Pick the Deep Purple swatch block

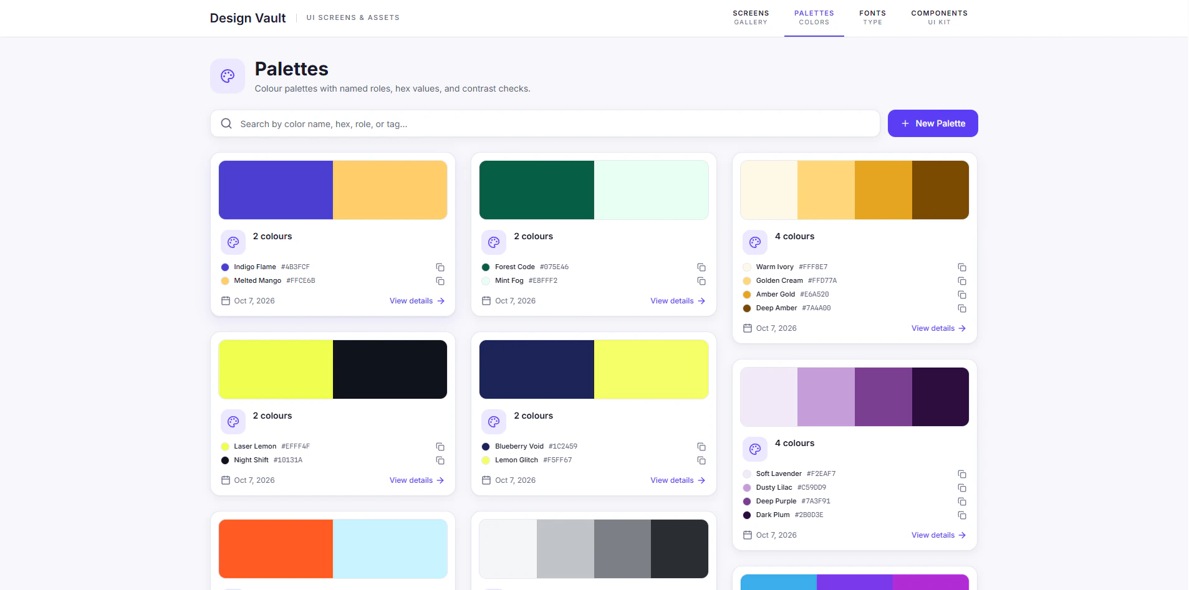[x=883, y=397]
